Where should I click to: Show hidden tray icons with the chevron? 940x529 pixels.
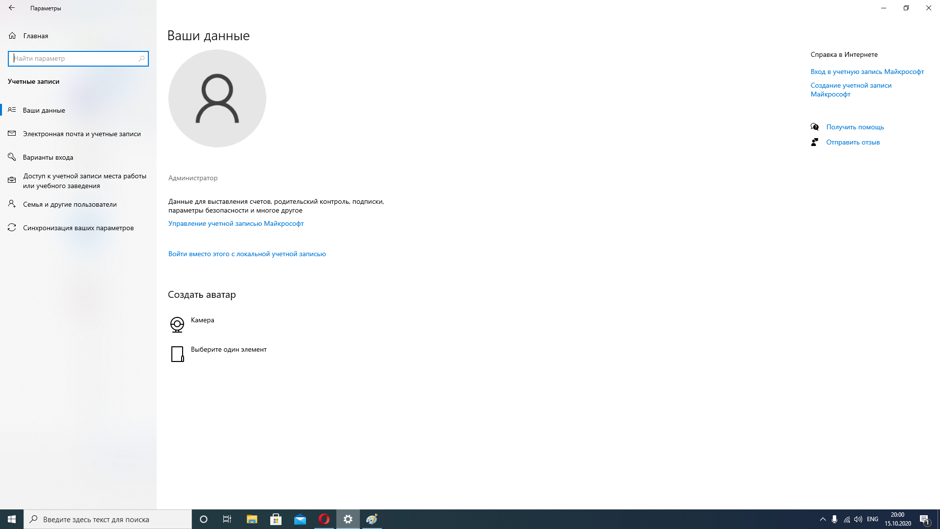coord(822,519)
